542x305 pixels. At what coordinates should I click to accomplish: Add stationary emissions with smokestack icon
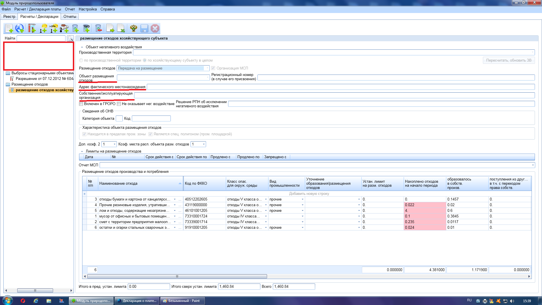click(32, 28)
